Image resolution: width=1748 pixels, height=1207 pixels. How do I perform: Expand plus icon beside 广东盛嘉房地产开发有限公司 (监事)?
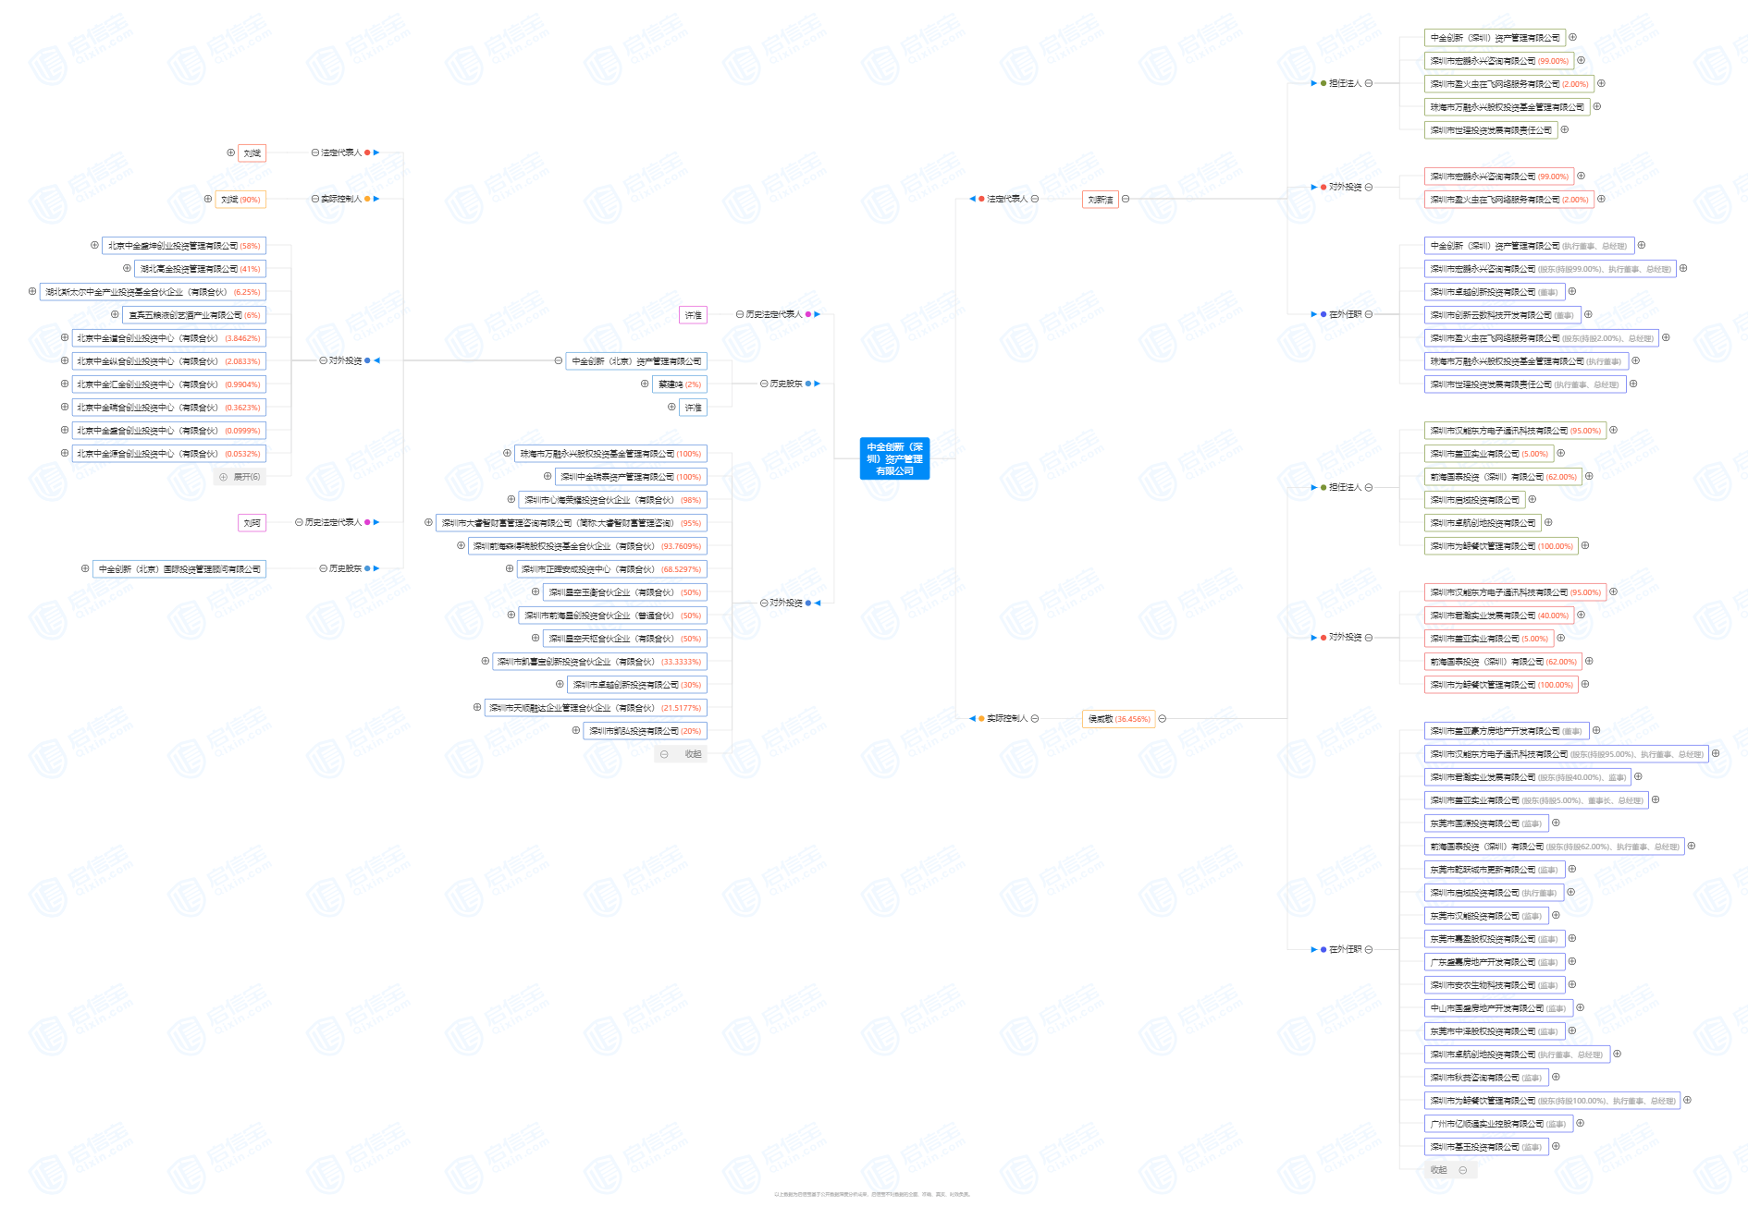point(1572,961)
